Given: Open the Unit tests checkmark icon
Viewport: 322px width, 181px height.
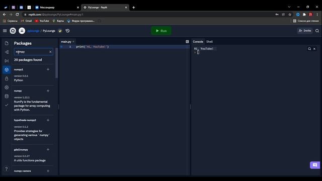Looking at the screenshot, I should [7, 105].
